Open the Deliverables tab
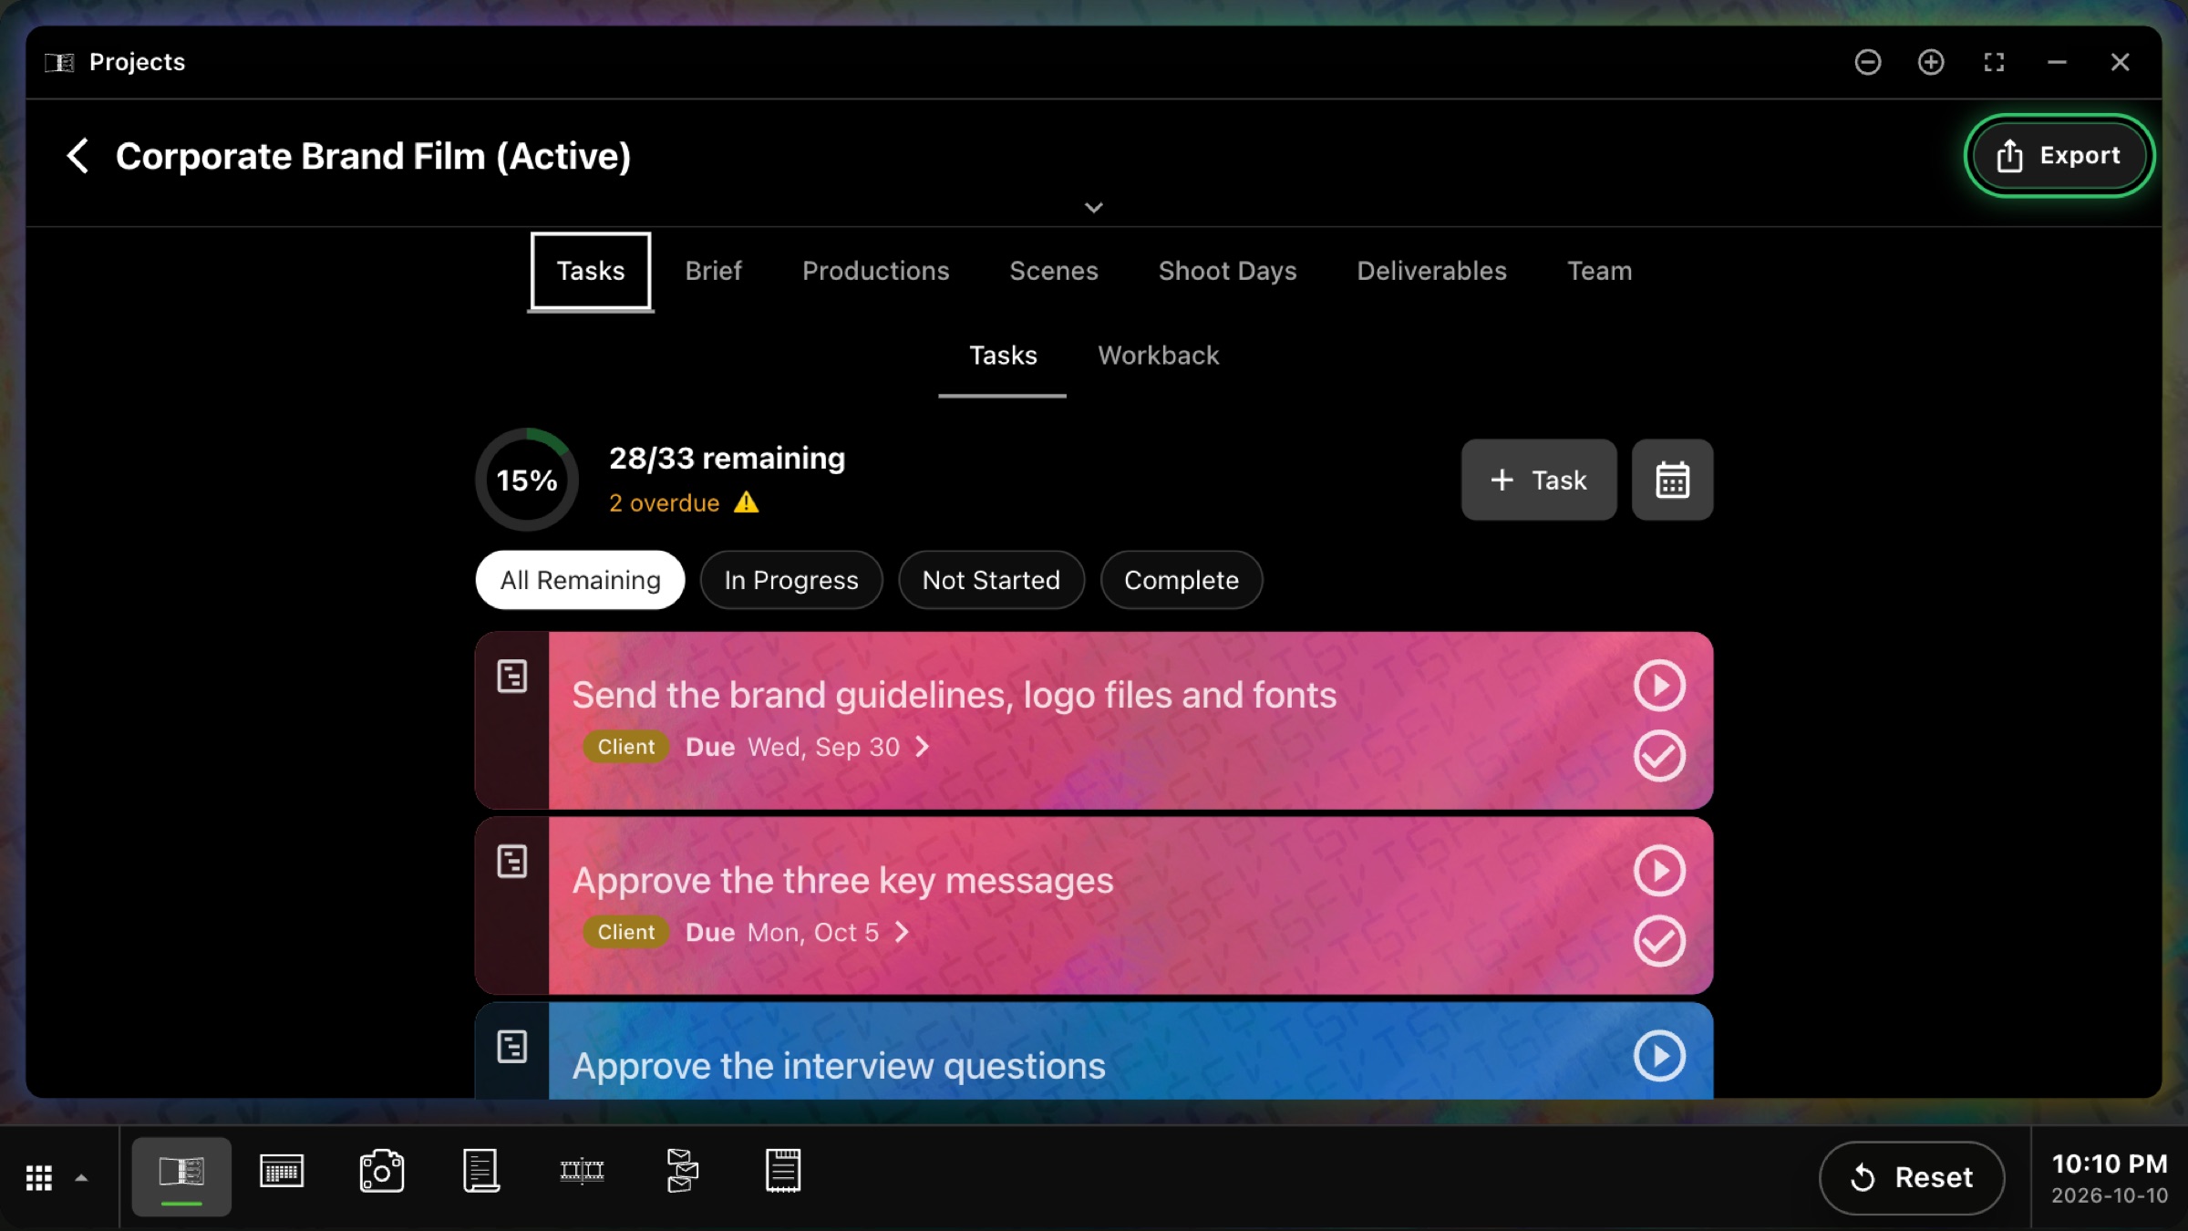The width and height of the screenshot is (2188, 1231). pos(1431,271)
